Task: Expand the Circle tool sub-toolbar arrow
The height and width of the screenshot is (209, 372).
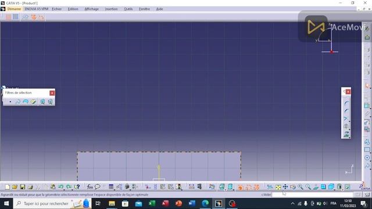Action: click(x=370, y=161)
